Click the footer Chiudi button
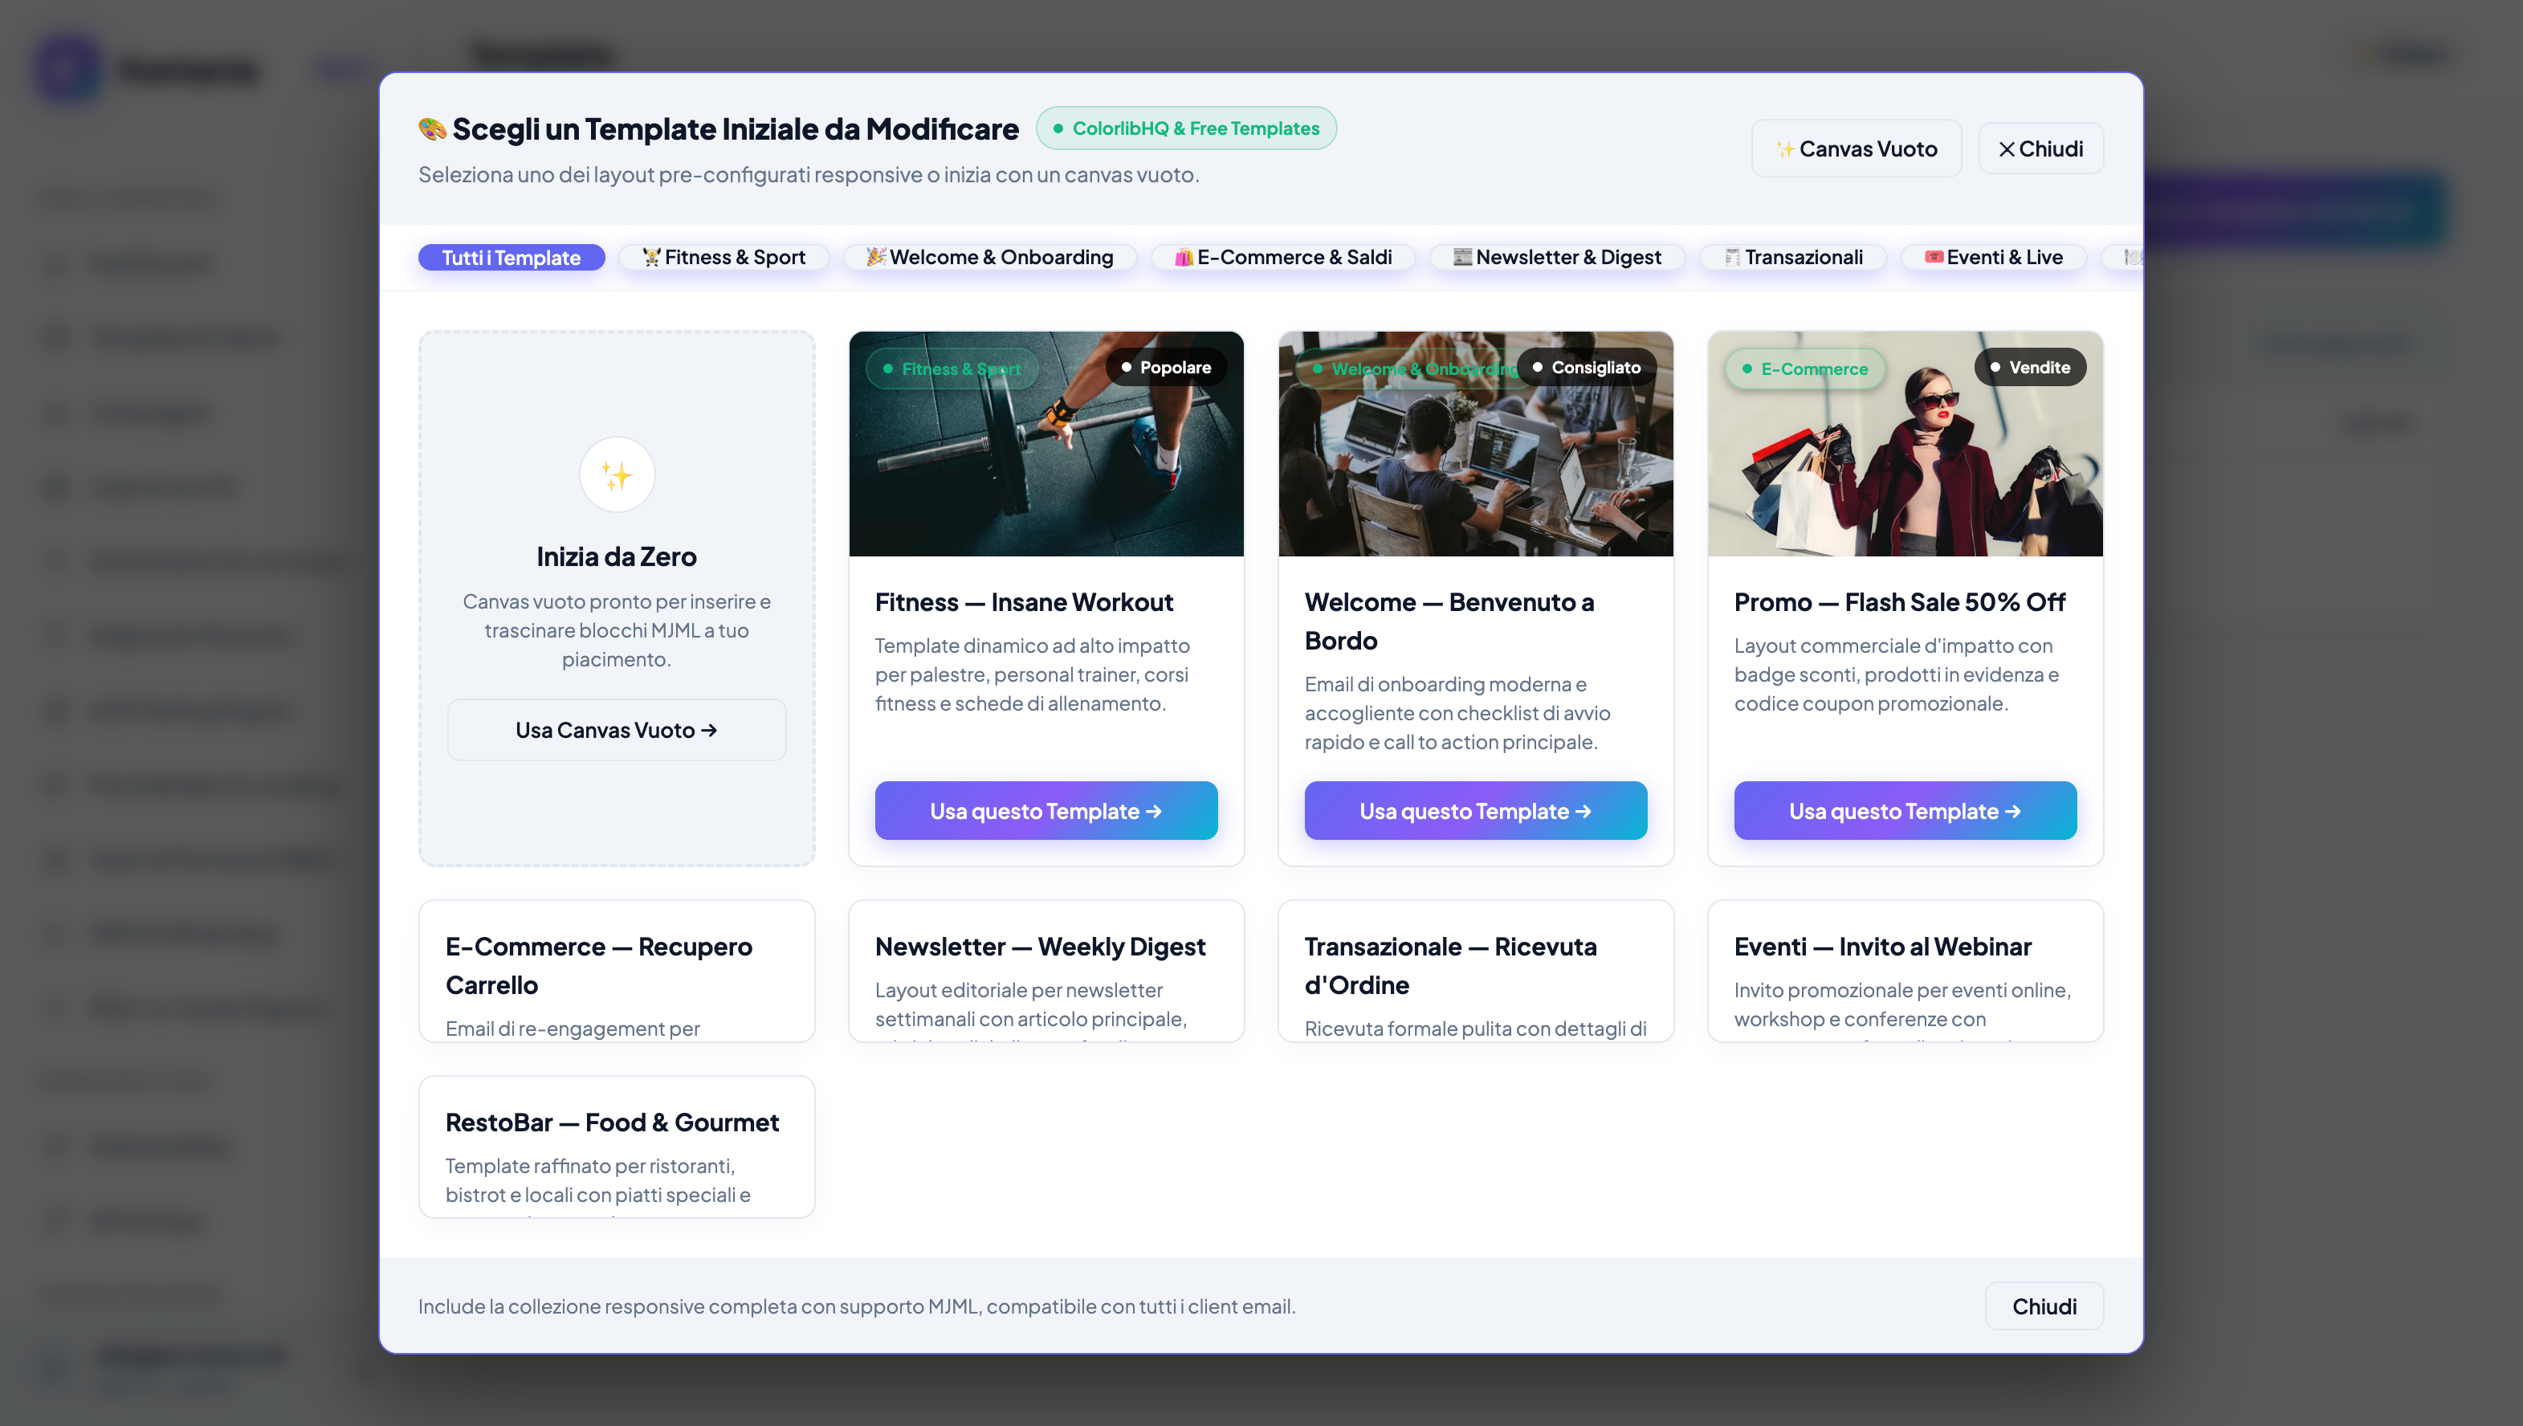The width and height of the screenshot is (2523, 1426). click(x=2044, y=1306)
